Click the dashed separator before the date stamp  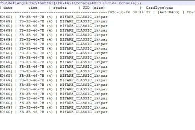pos(54,12)
